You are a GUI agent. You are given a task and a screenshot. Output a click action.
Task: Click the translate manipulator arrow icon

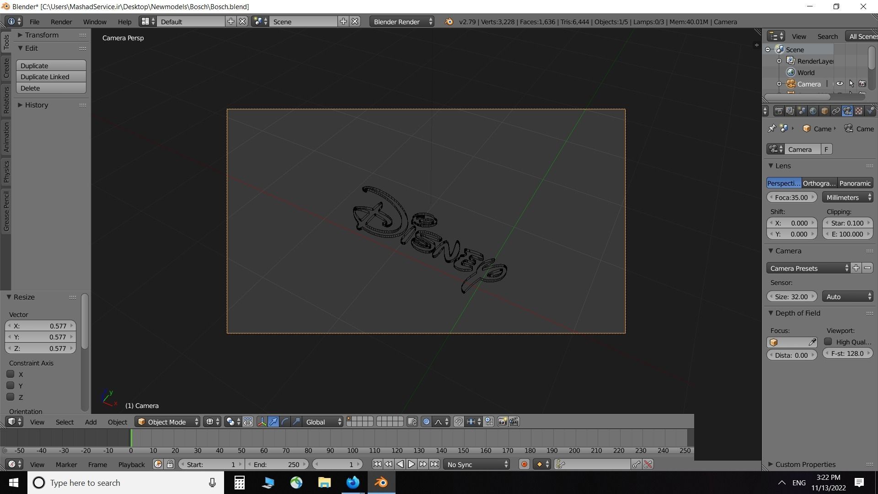[273, 422]
